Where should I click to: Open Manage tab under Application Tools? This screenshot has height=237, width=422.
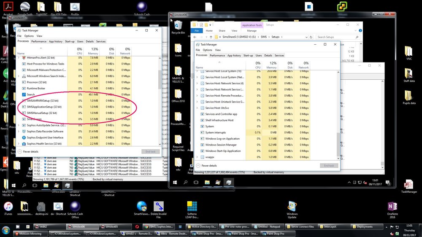pyautogui.click(x=252, y=31)
